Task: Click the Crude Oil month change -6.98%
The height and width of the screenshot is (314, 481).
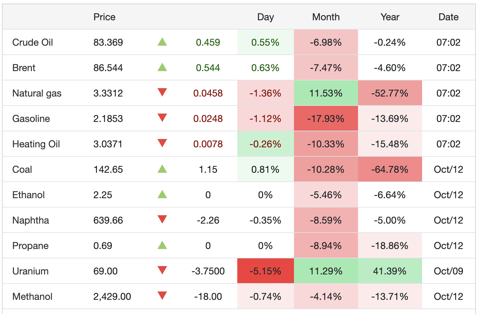Action: pos(326,42)
